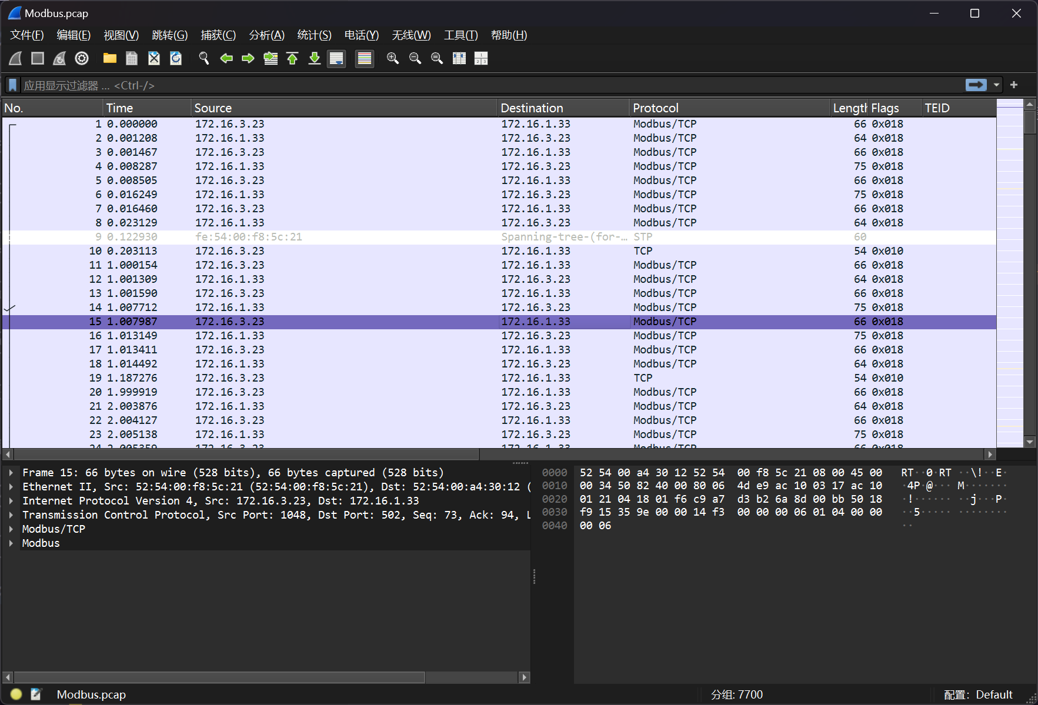
Task: Zoom out on packet text
Action: click(x=415, y=58)
